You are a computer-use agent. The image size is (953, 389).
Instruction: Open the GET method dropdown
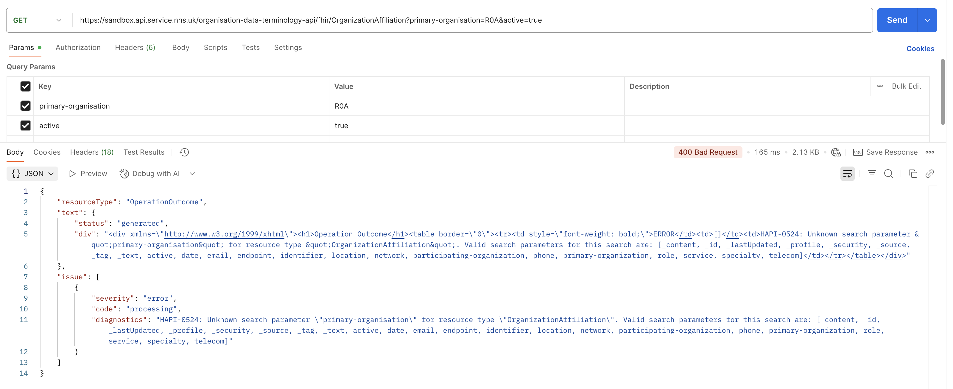point(37,20)
